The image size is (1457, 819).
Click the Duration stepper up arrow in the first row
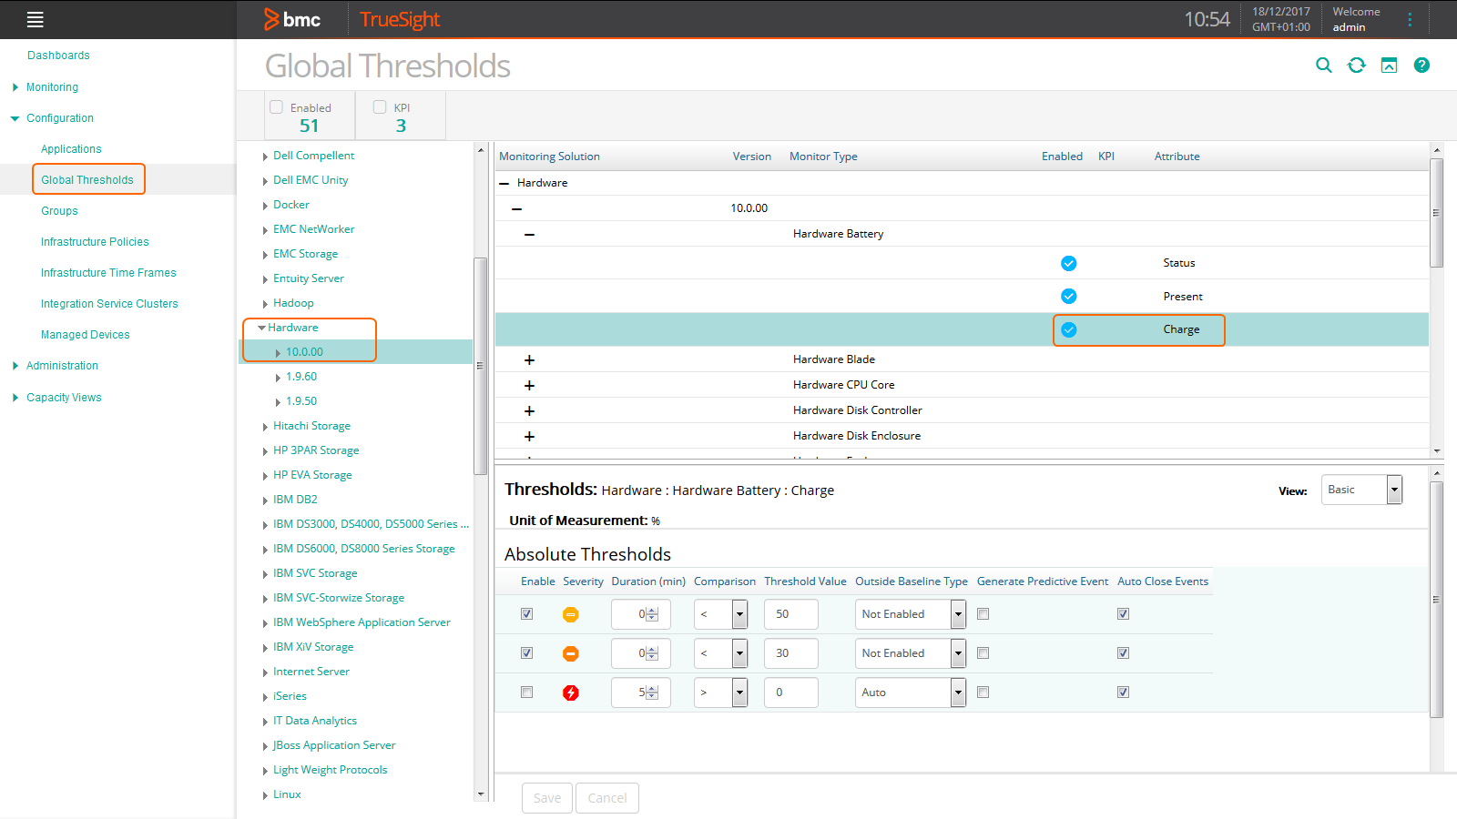pyautogui.click(x=653, y=610)
